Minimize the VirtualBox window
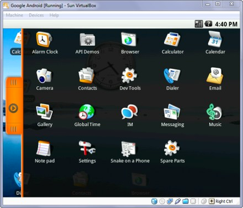The height and width of the screenshot is (208, 243). [208, 4]
